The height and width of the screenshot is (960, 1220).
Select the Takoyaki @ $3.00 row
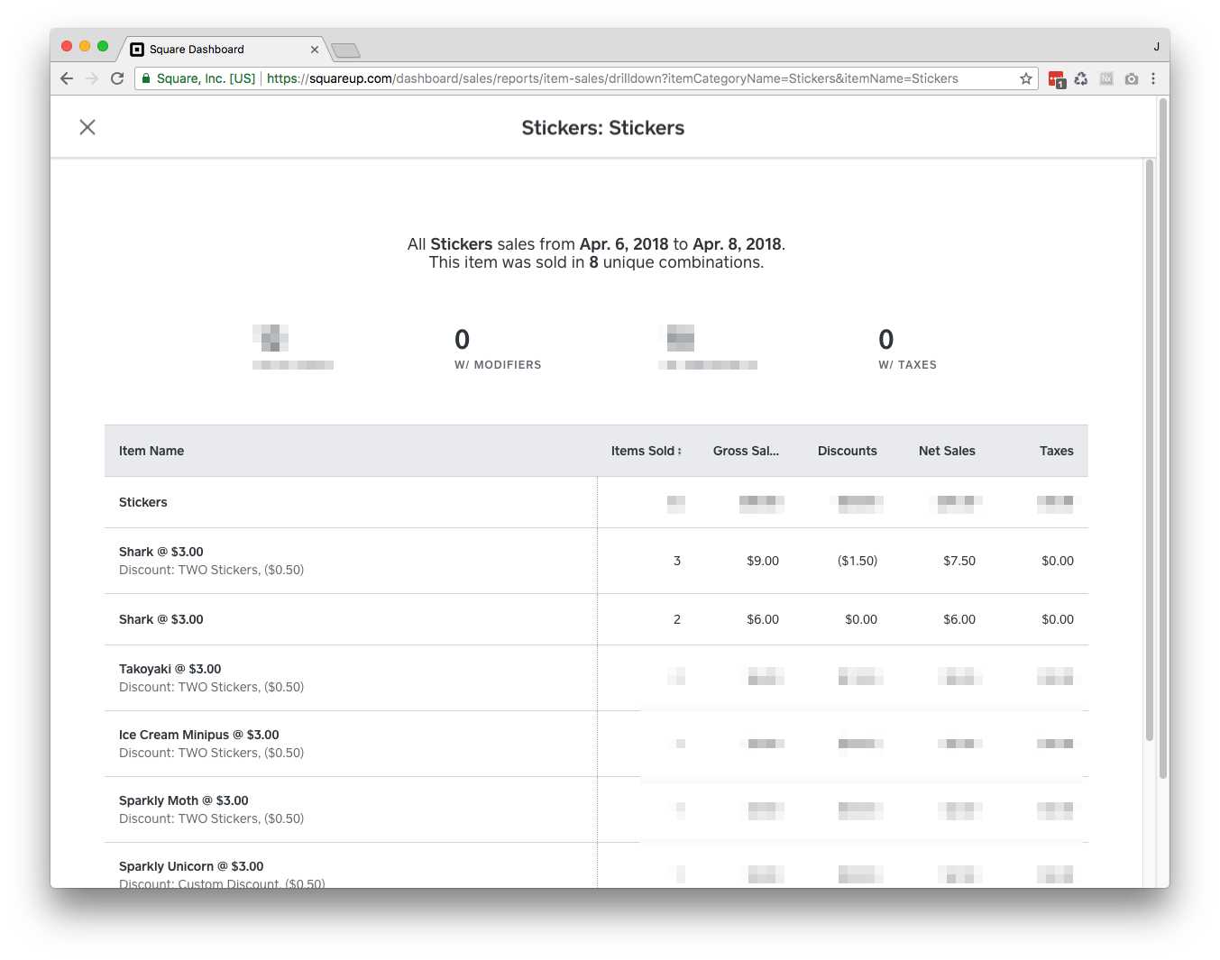pos(596,678)
